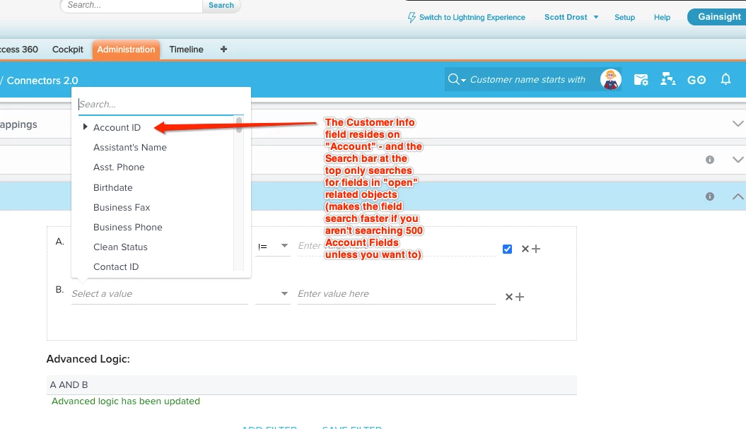Open the Select a value dropdown in row B
Image resolution: width=746 pixels, height=429 pixels.
(159, 294)
